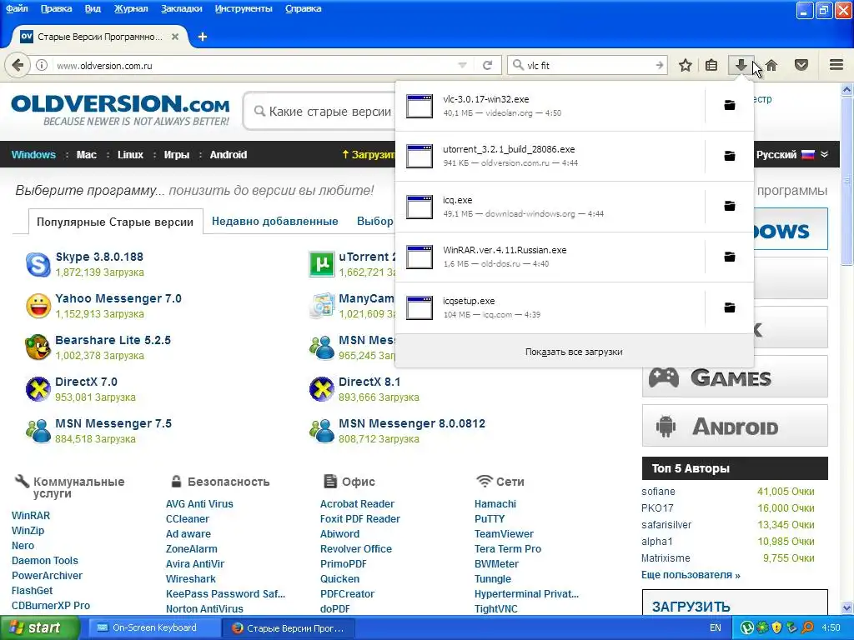Click the Yahoo Messenger smiley icon

[38, 306]
